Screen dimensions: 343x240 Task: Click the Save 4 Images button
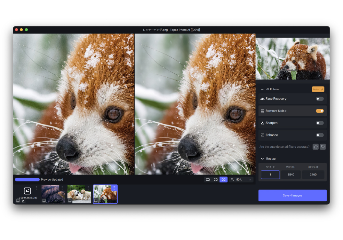292,195
